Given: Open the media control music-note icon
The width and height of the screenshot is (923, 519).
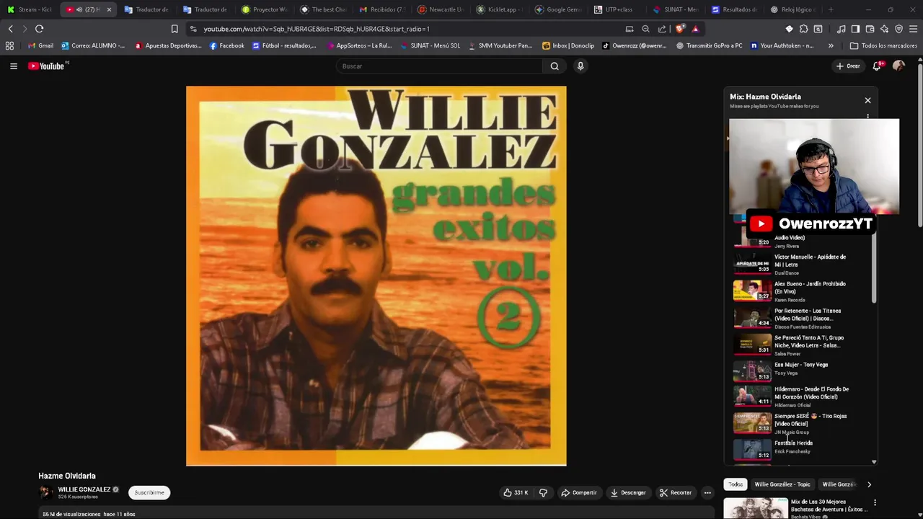Looking at the screenshot, I should [x=841, y=29].
